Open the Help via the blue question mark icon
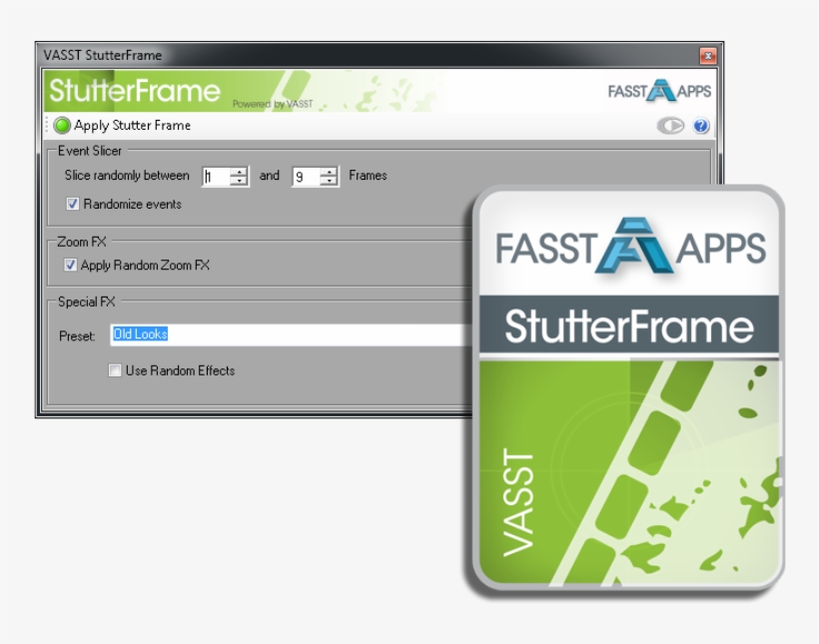819x644 pixels. tap(702, 126)
